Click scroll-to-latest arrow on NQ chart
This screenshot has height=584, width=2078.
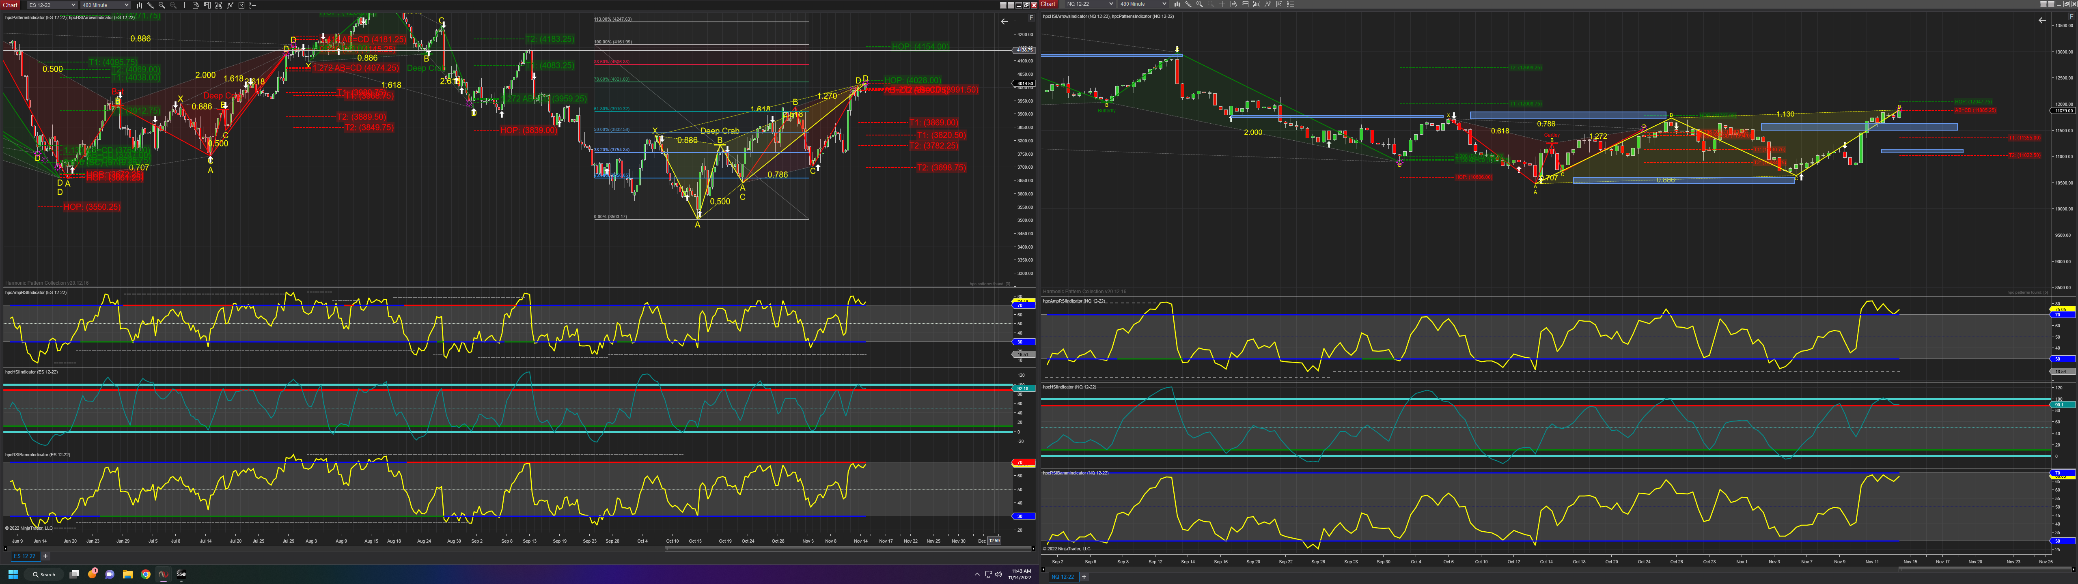(2042, 20)
